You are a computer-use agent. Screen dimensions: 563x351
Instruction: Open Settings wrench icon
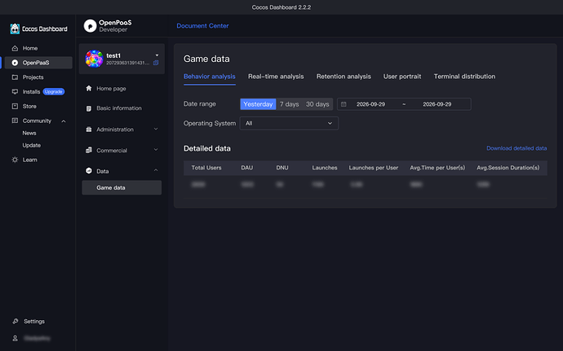click(x=15, y=321)
